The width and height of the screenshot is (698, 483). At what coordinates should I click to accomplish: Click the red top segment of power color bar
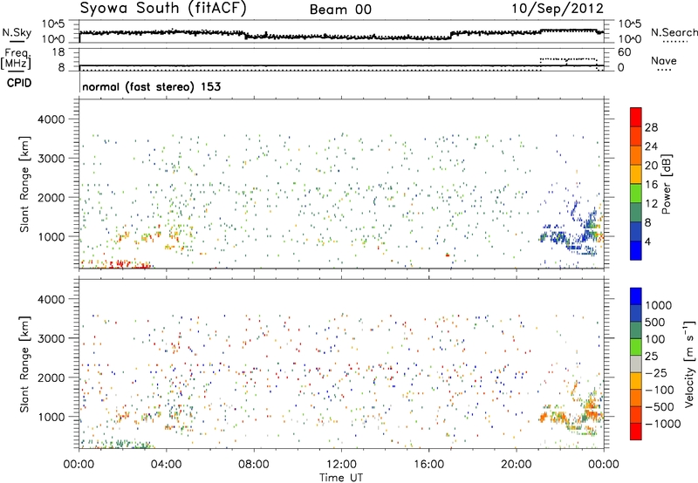[x=636, y=117]
